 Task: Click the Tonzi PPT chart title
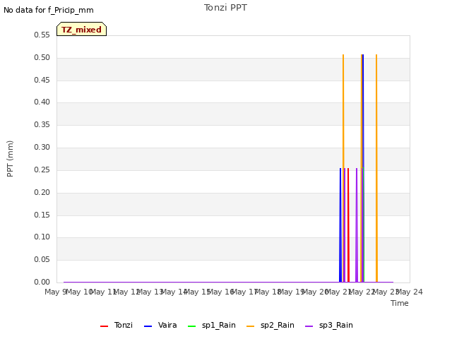(225, 8)
